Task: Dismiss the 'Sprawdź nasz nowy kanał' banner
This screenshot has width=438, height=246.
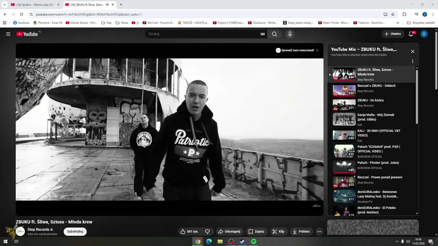Action: pyautogui.click(x=317, y=50)
